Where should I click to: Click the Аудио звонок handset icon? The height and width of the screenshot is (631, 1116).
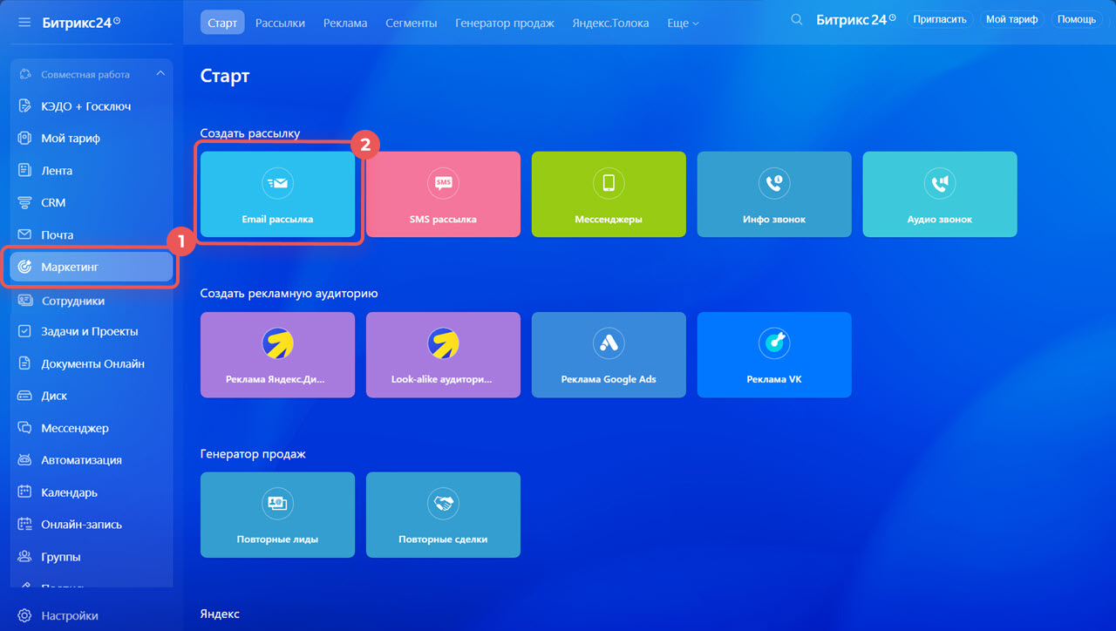pyautogui.click(x=940, y=183)
